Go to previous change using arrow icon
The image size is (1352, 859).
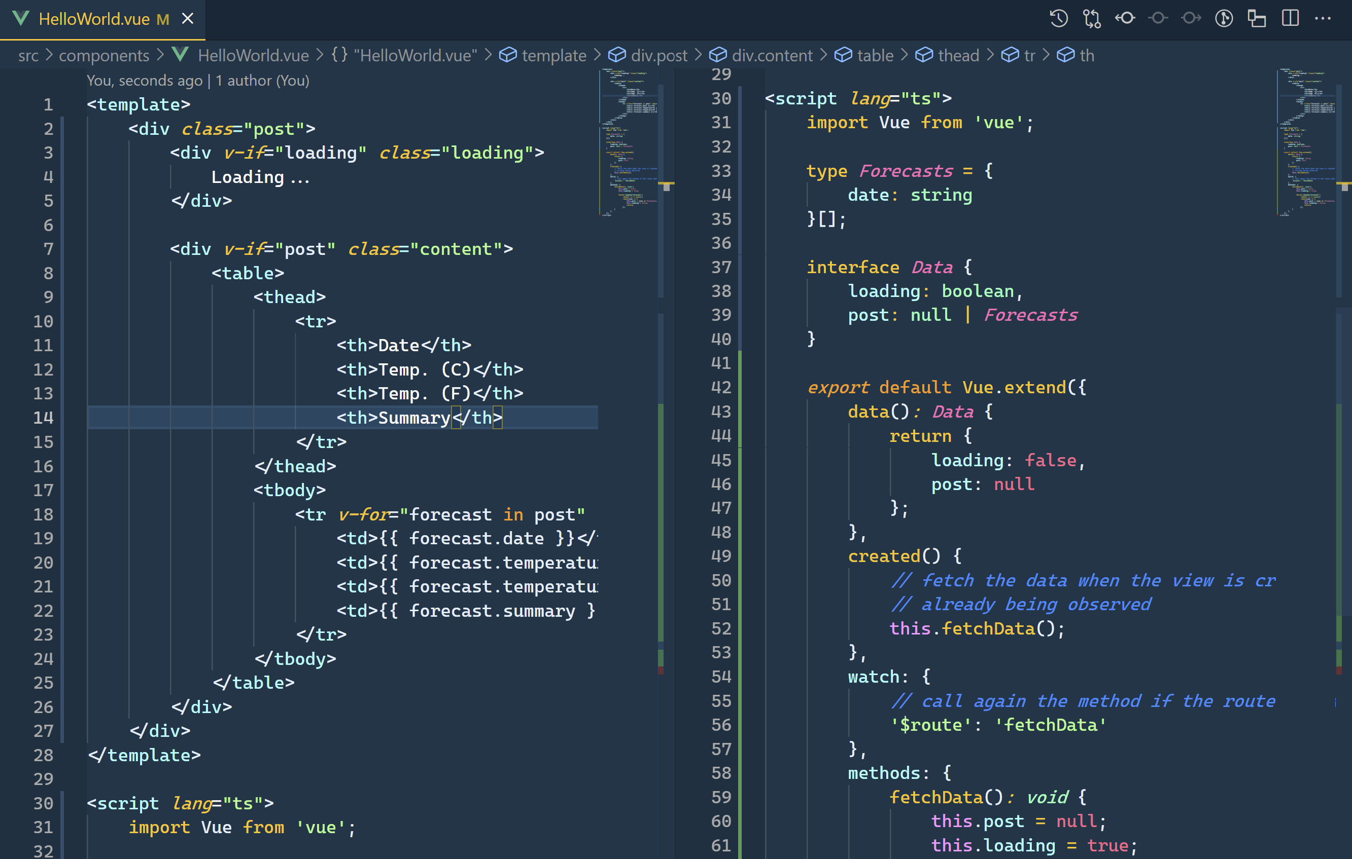1125,18
